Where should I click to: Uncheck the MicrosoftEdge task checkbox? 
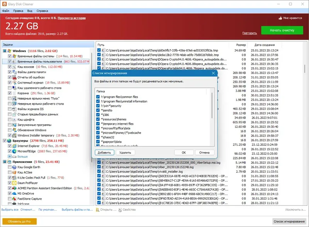pos(9,151)
